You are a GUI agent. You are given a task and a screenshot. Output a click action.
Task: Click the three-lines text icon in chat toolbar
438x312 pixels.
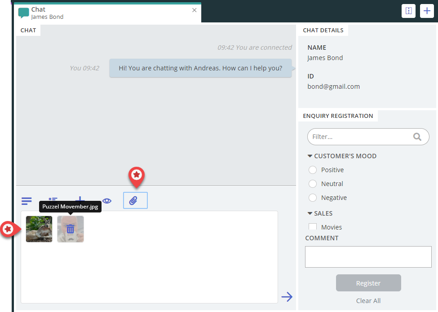27,201
